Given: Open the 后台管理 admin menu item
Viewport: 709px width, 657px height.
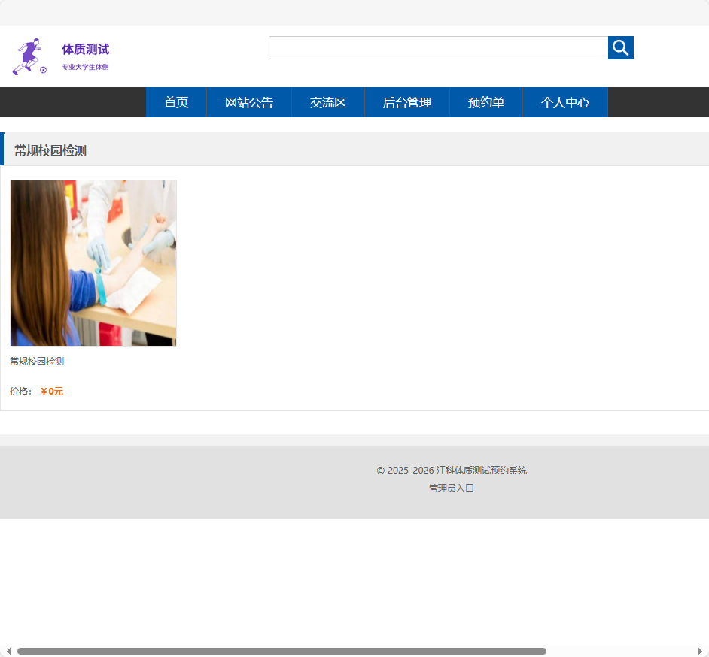Looking at the screenshot, I should 406,102.
